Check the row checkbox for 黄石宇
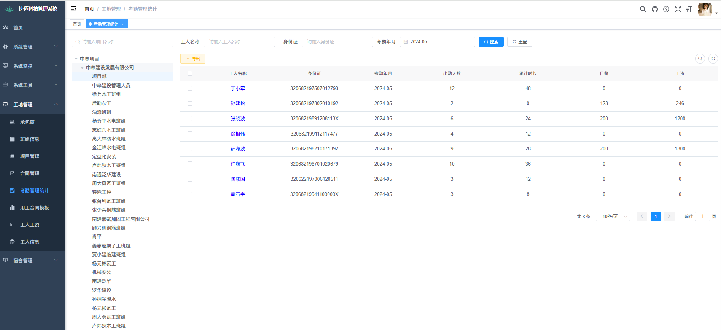This screenshot has height=330, width=721. click(190, 194)
